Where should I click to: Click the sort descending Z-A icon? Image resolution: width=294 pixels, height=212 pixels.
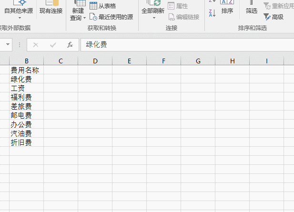[212, 13]
